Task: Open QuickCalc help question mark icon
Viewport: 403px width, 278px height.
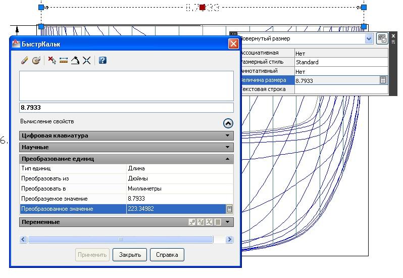Action: tap(103, 60)
